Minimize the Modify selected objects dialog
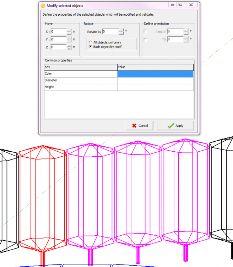 (173, 5)
